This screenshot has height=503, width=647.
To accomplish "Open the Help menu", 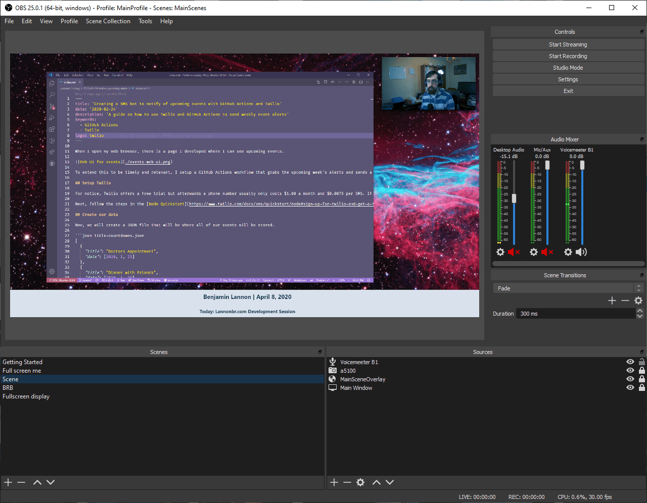I will click(166, 21).
